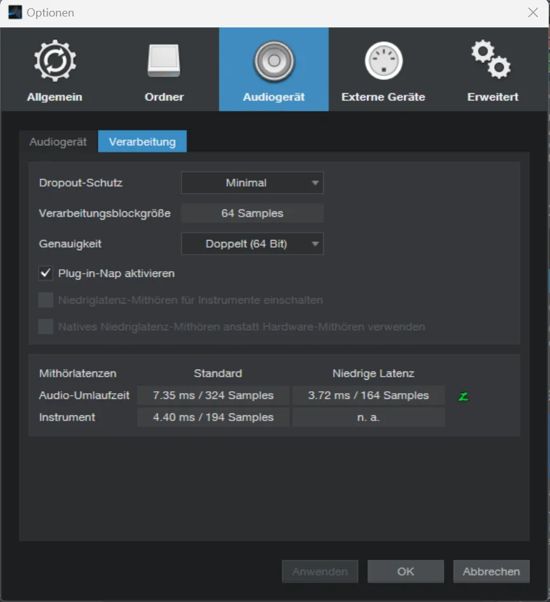Click the Standard column header
Screen dimensions: 550x602
click(x=218, y=373)
